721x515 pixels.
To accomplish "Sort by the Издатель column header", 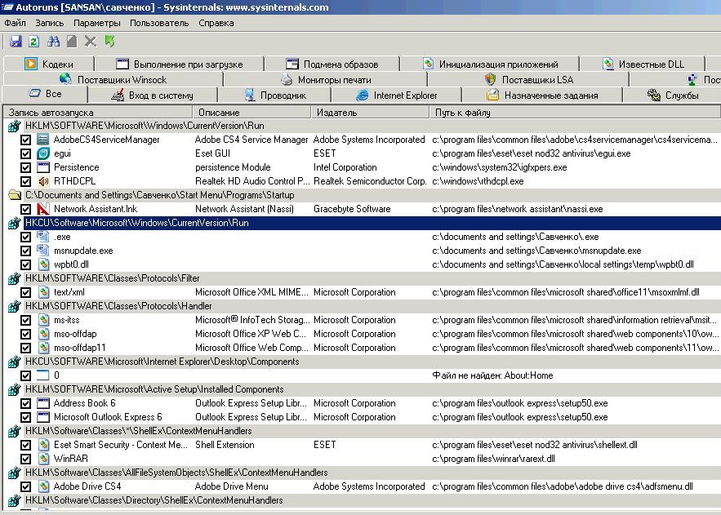I will tap(370, 112).
